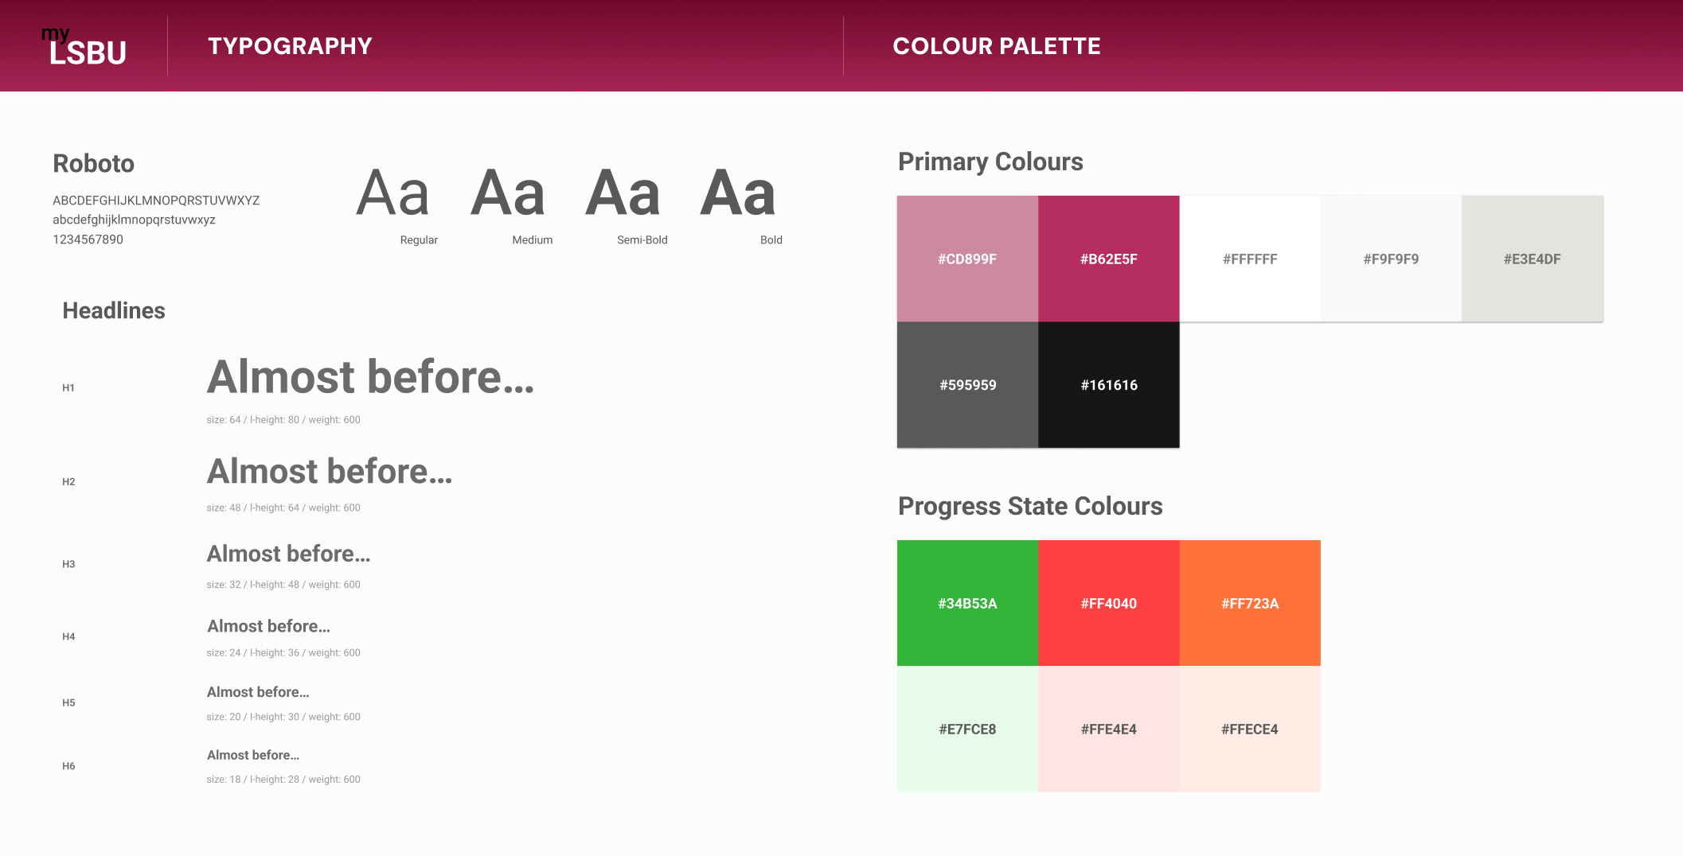Select the Regular weight Aa sample
This screenshot has height=856, width=1683.
pos(393,193)
